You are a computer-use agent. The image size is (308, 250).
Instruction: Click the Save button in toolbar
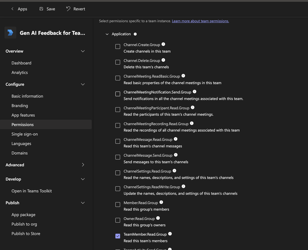pos(47,9)
